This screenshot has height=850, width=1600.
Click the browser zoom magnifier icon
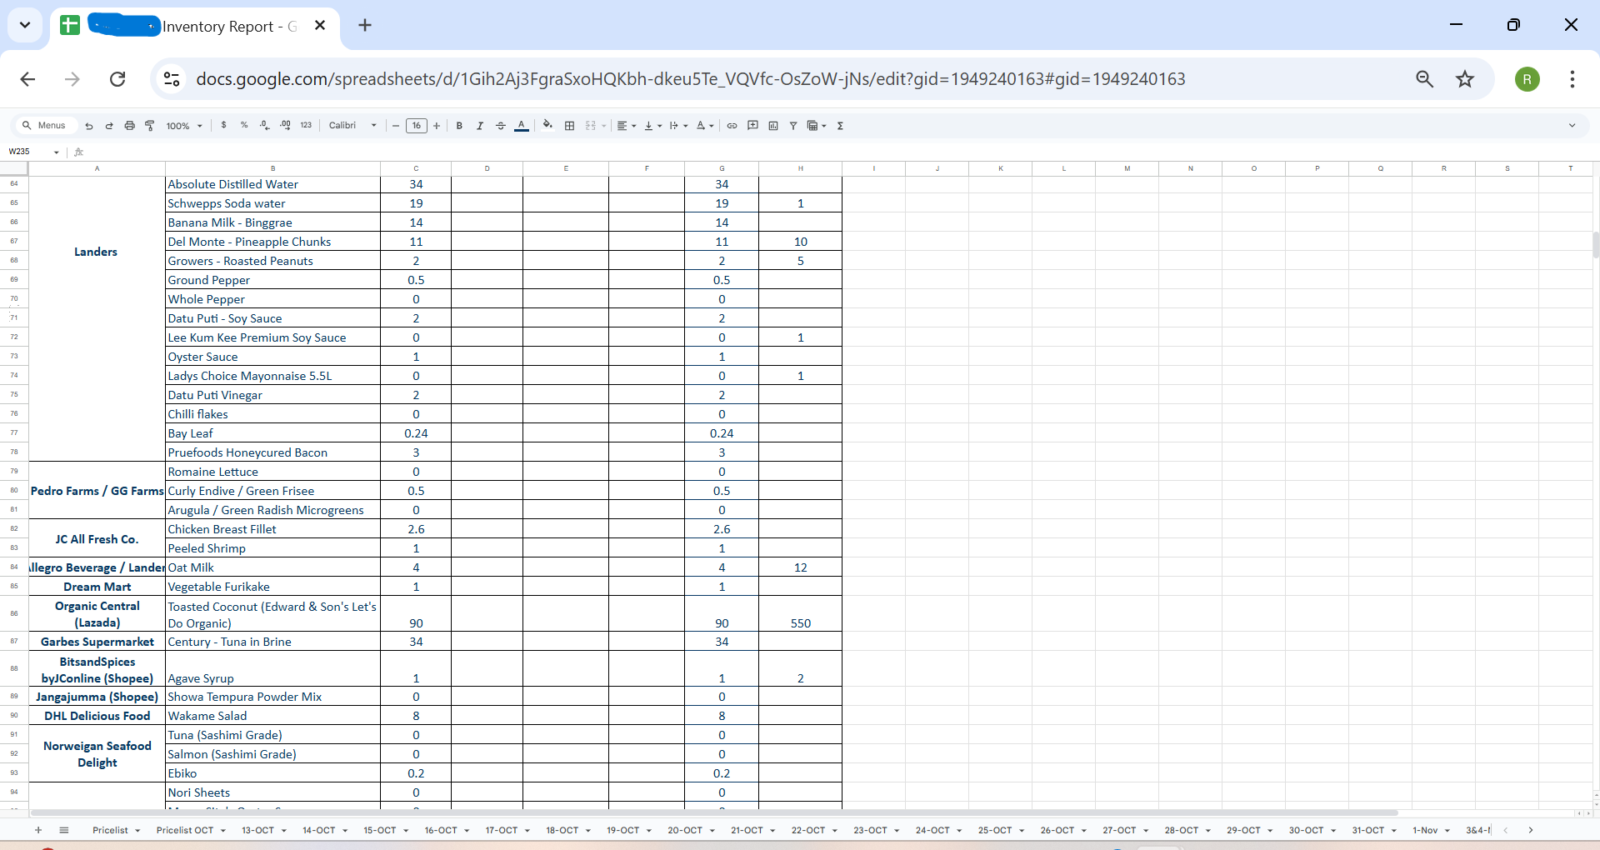pyautogui.click(x=1424, y=79)
